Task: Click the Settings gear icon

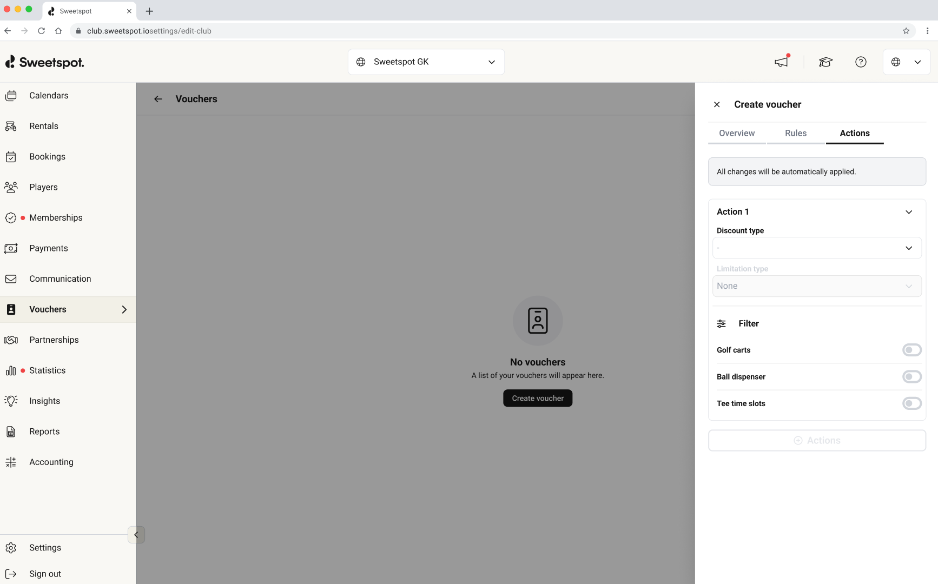Action: (11, 548)
